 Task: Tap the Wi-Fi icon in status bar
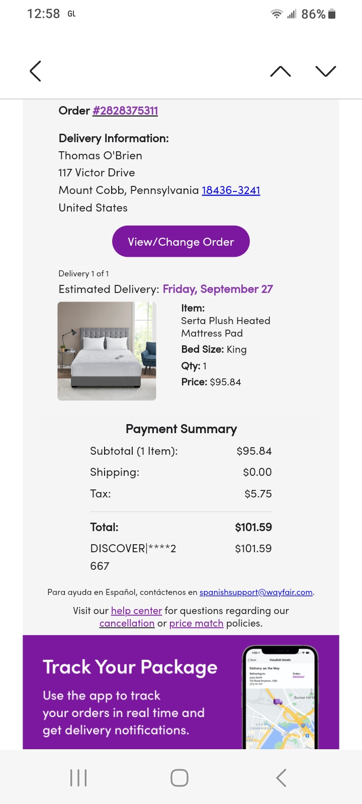277,14
